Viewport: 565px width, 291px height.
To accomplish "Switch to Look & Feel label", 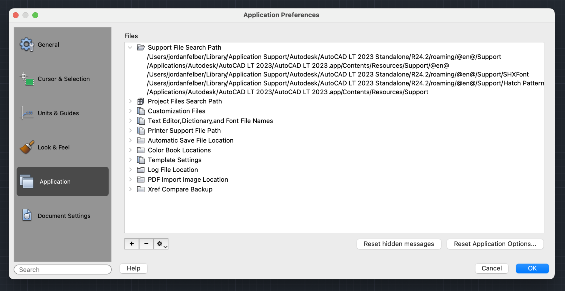I will pos(54,147).
